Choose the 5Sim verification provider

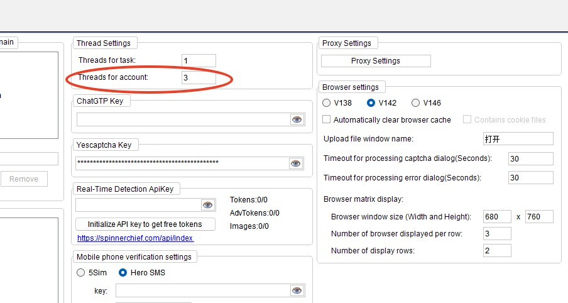tap(81, 273)
